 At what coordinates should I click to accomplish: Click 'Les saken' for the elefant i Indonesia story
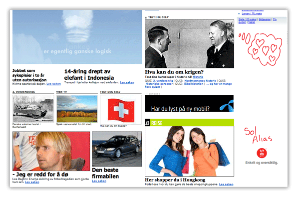pyautogui.click(x=127, y=82)
